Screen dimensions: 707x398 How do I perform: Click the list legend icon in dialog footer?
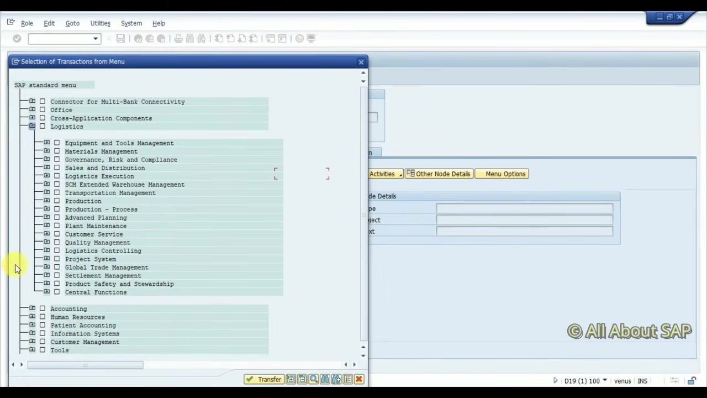tap(347, 379)
